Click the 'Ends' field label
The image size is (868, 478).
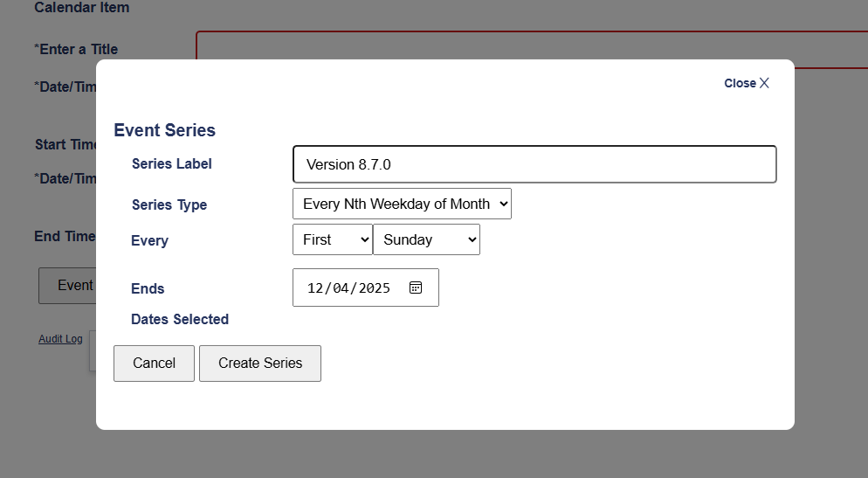pyautogui.click(x=148, y=288)
